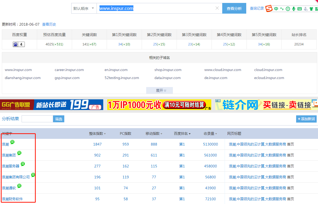Click the Sogou microphone voice input icon
This screenshot has height=204, width=318.
tap(294, 9)
